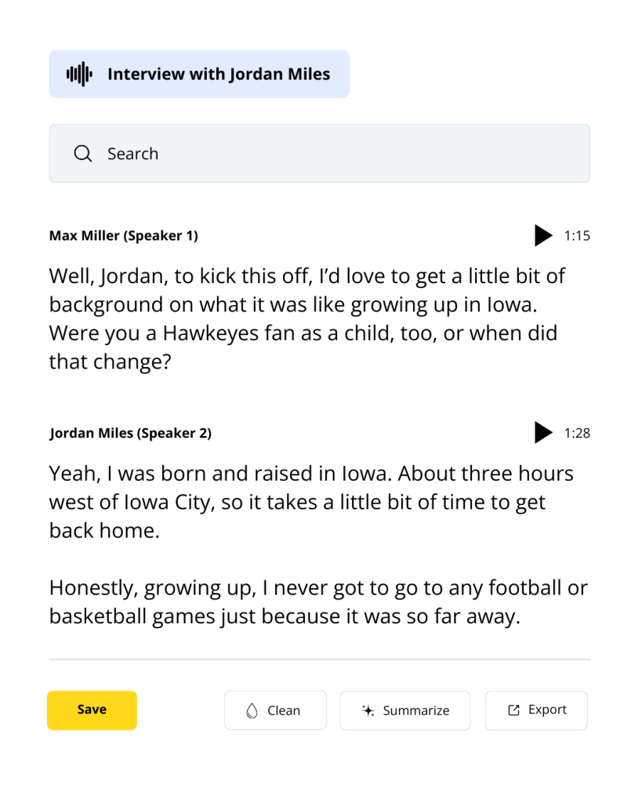Focus the Search input field

point(320,153)
